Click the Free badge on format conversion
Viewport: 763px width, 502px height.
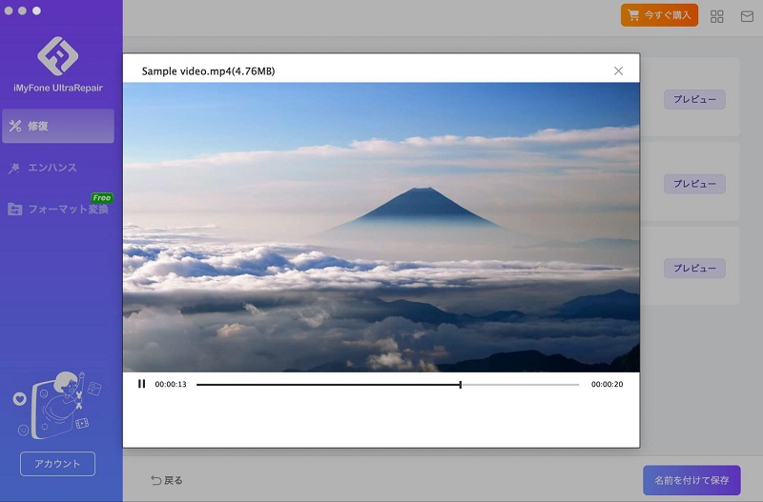tap(102, 198)
